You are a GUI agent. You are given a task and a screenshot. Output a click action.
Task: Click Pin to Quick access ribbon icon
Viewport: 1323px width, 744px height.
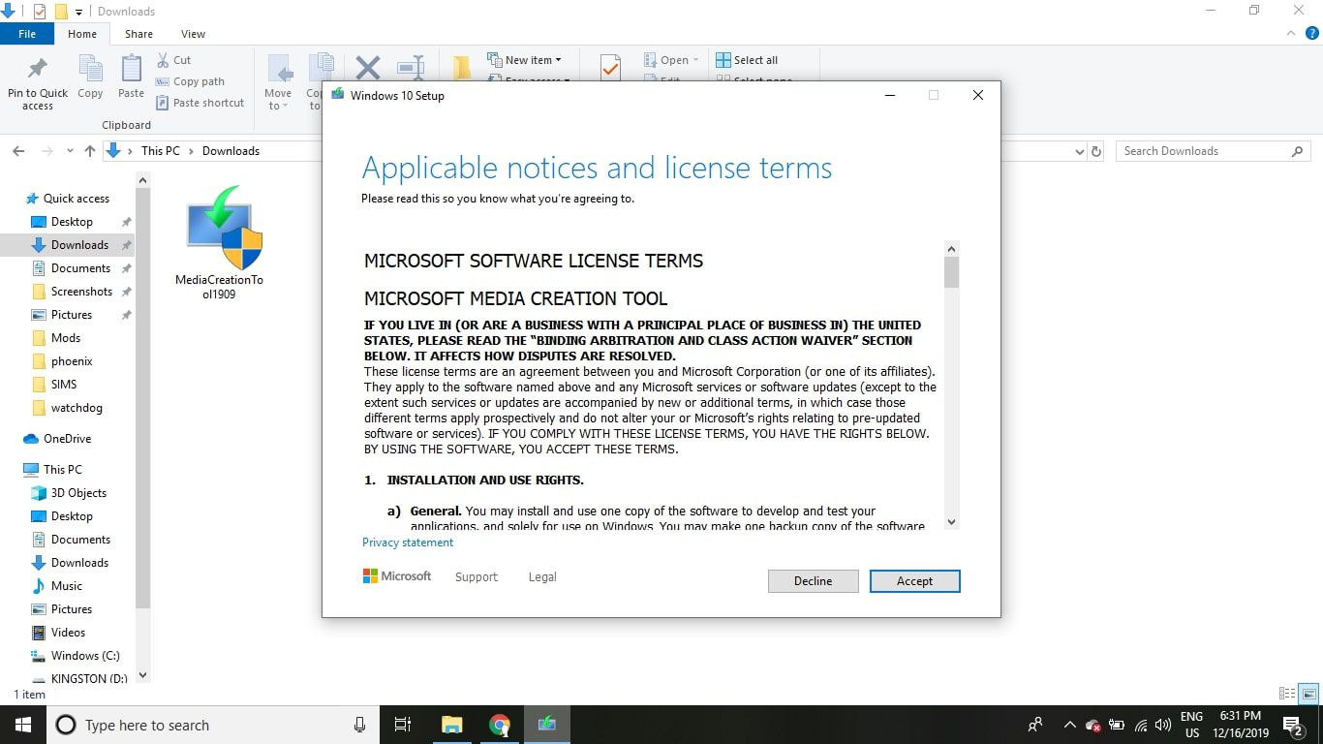pos(38,82)
